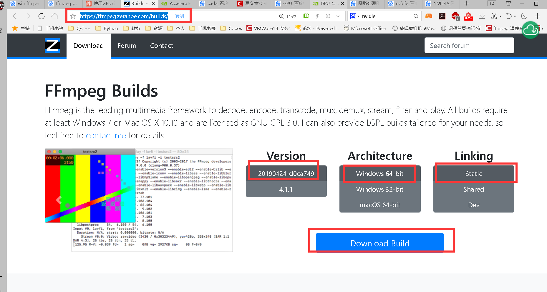The height and width of the screenshot is (292, 547).
Task: Open the downloads arrow icon
Action: coord(482,16)
